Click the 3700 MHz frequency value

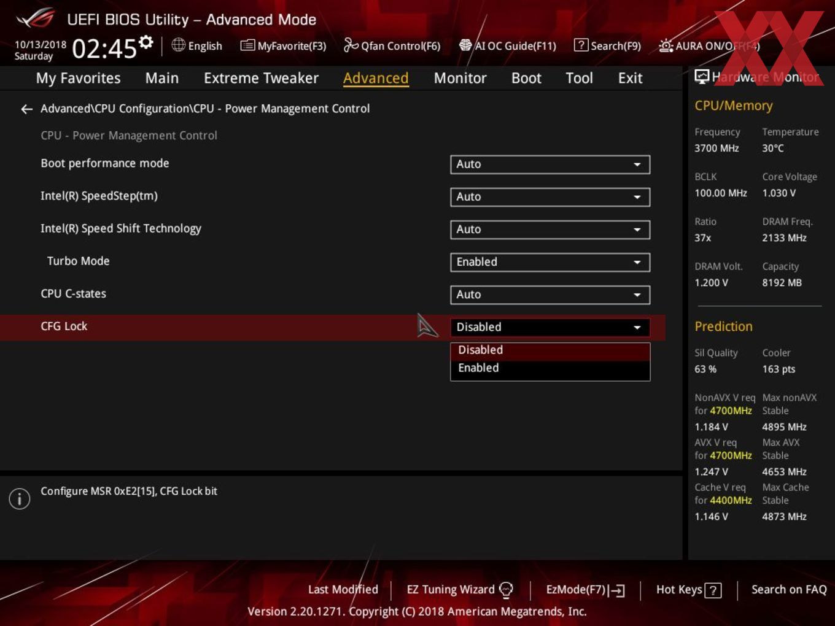717,149
